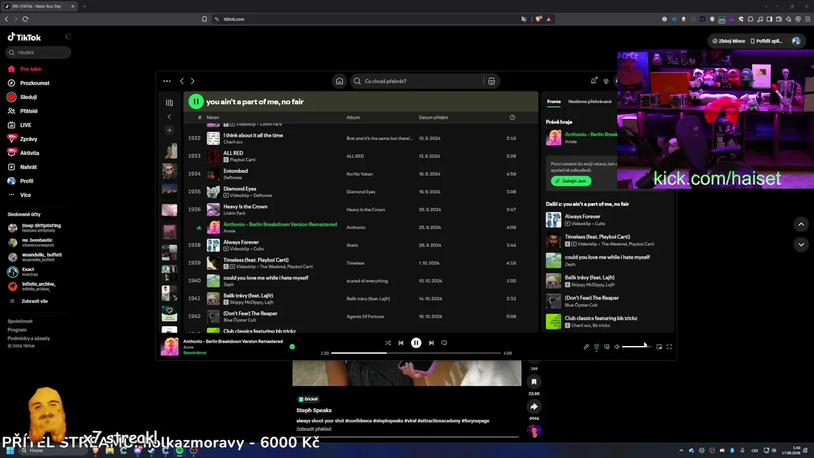The height and width of the screenshot is (458, 814).
Task: Skip to previous track in Spotify
Action: 401,343
